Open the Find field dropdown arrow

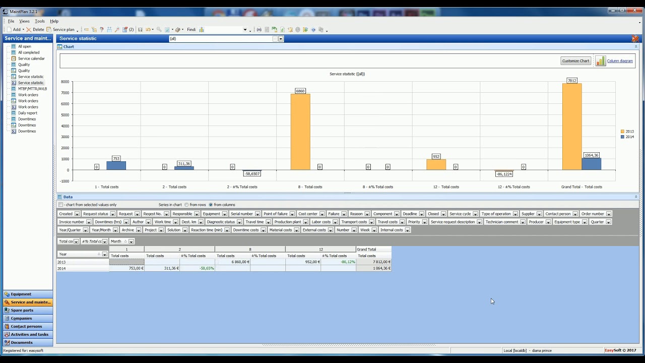(245, 30)
